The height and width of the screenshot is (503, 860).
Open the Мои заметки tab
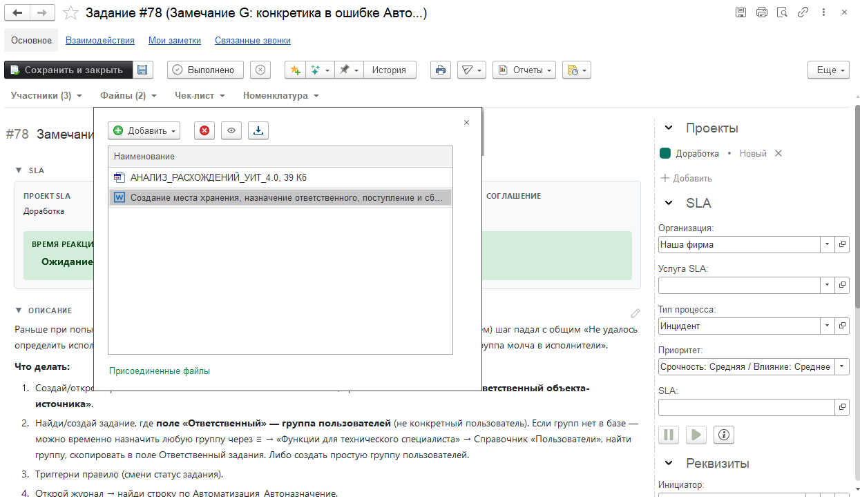[x=175, y=41]
